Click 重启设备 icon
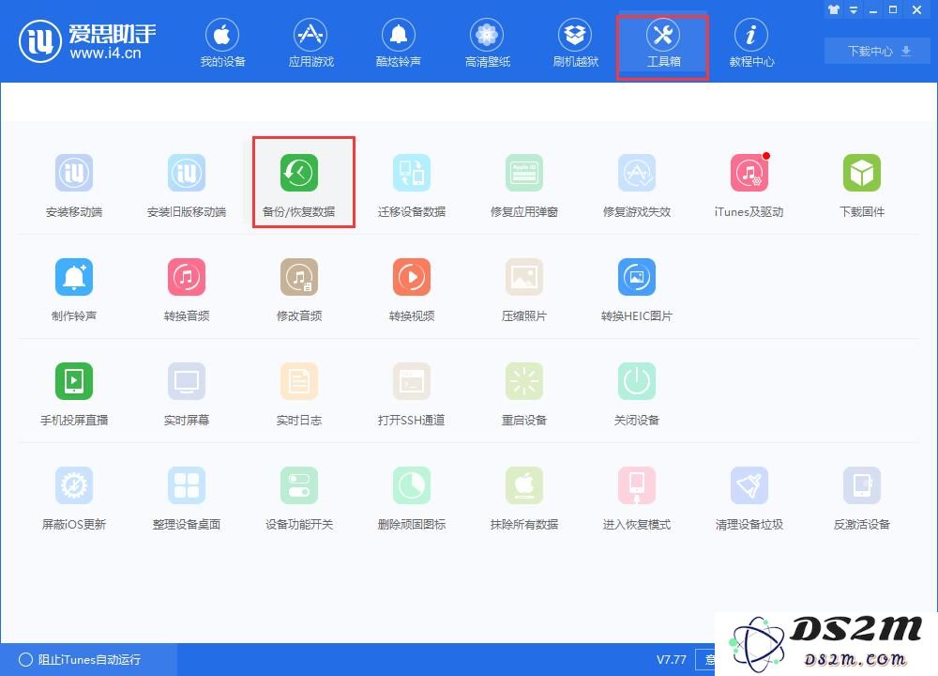Image resolution: width=938 pixels, height=676 pixels. (x=524, y=381)
